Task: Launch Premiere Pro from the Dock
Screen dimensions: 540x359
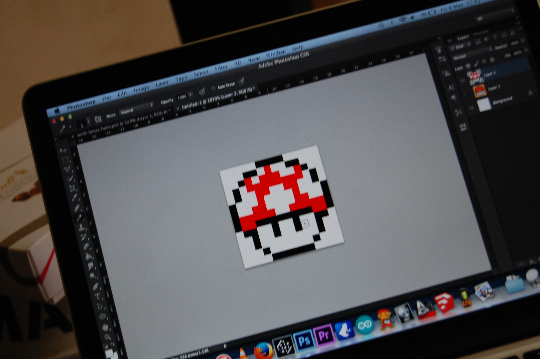Action: tap(324, 335)
